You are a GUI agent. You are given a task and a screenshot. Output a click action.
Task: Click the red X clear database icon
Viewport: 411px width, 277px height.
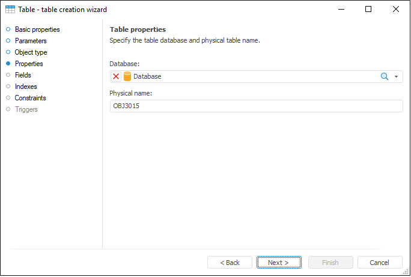pos(116,77)
